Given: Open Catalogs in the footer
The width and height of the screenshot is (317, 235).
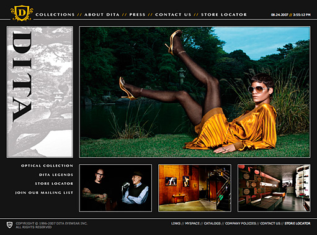Looking at the screenshot, I should pos(212,223).
